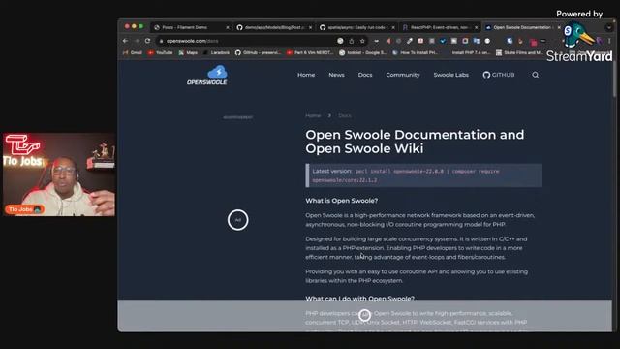620x349 pixels.
Task: Open the News nav item
Action: point(336,75)
